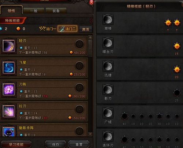Click the 刀阵 purple skill icon

(9, 90)
